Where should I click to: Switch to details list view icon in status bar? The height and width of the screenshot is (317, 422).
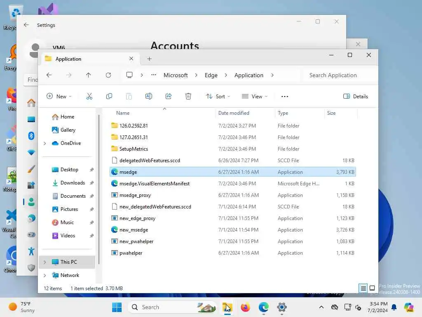tap(363, 288)
